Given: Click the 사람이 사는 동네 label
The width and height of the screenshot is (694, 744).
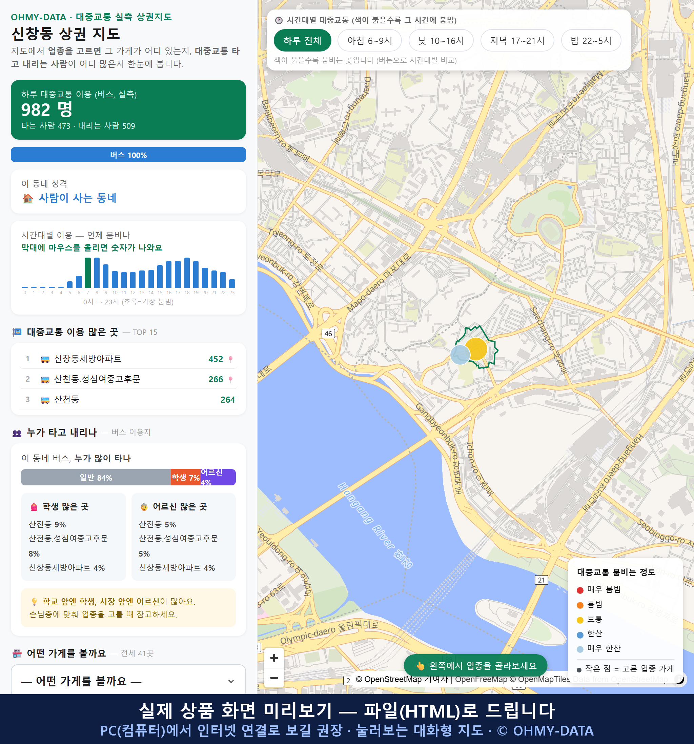Looking at the screenshot, I should tap(78, 198).
